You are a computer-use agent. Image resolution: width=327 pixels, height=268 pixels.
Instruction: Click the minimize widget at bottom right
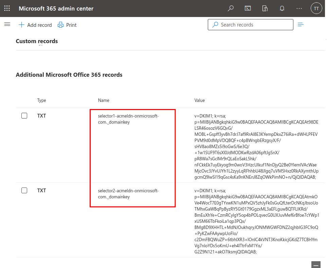point(316,265)
